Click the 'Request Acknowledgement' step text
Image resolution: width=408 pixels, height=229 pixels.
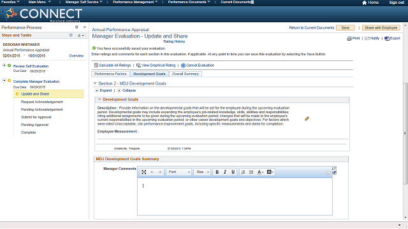[42, 102]
